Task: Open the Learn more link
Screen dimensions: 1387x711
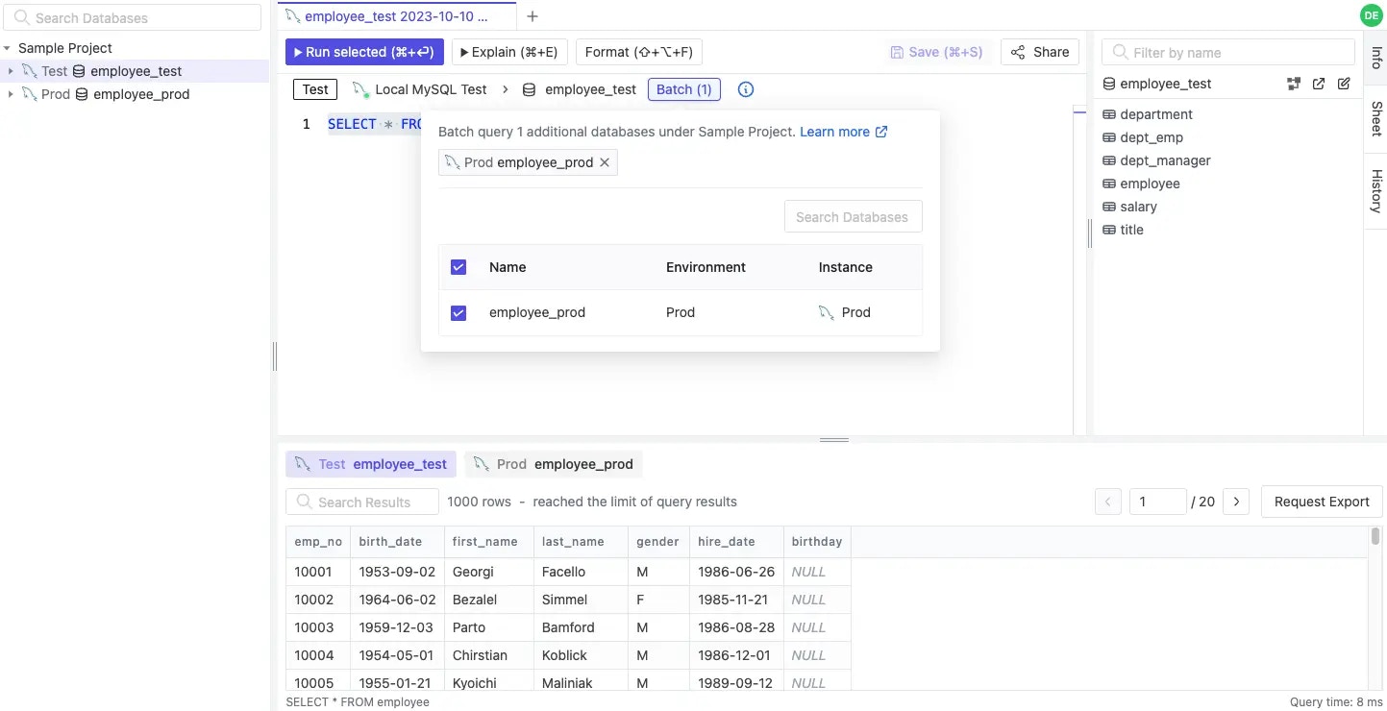Action: pos(843,132)
